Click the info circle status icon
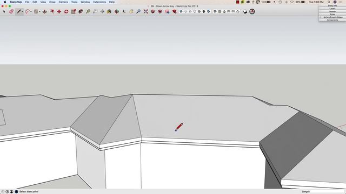The width and height of the screenshot is (346, 194). point(7,192)
